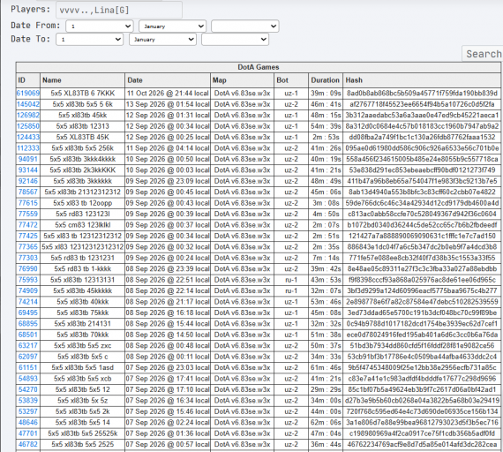Open game ID 46782 link
The image size is (503, 452).
[x=28, y=444]
